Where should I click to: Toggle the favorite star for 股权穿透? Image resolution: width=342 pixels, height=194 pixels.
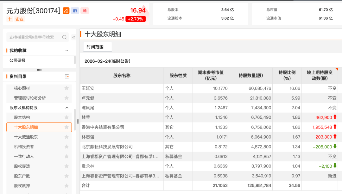(66, 166)
